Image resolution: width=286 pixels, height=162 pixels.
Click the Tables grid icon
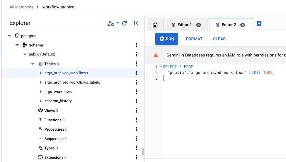point(40,64)
